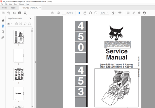This screenshot has height=108, width=155.
Task: Open fit page options tool
Action: pos(113,13)
